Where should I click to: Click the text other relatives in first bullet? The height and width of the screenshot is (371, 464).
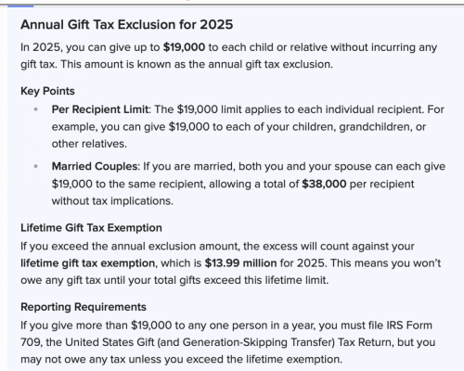coord(89,144)
